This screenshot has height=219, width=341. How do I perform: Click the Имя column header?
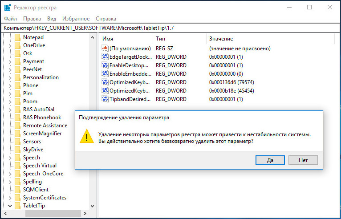tap(126, 39)
